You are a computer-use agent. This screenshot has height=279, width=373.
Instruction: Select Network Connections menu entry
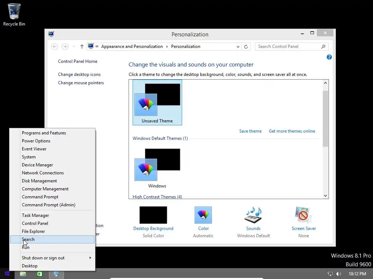point(52,173)
